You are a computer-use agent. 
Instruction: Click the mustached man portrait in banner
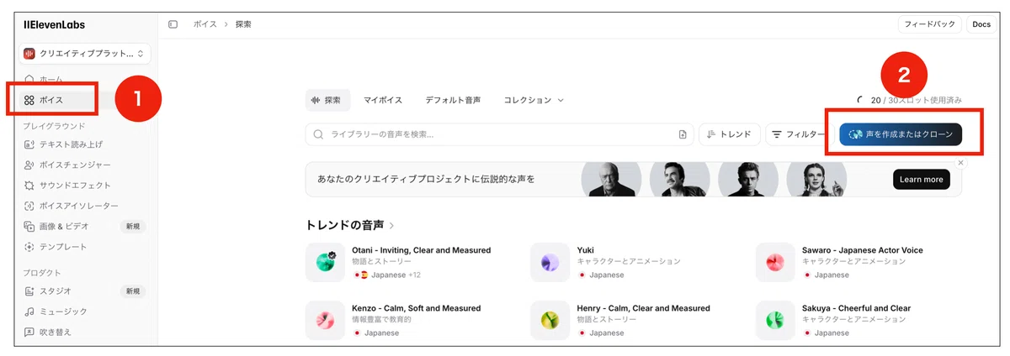click(x=679, y=180)
